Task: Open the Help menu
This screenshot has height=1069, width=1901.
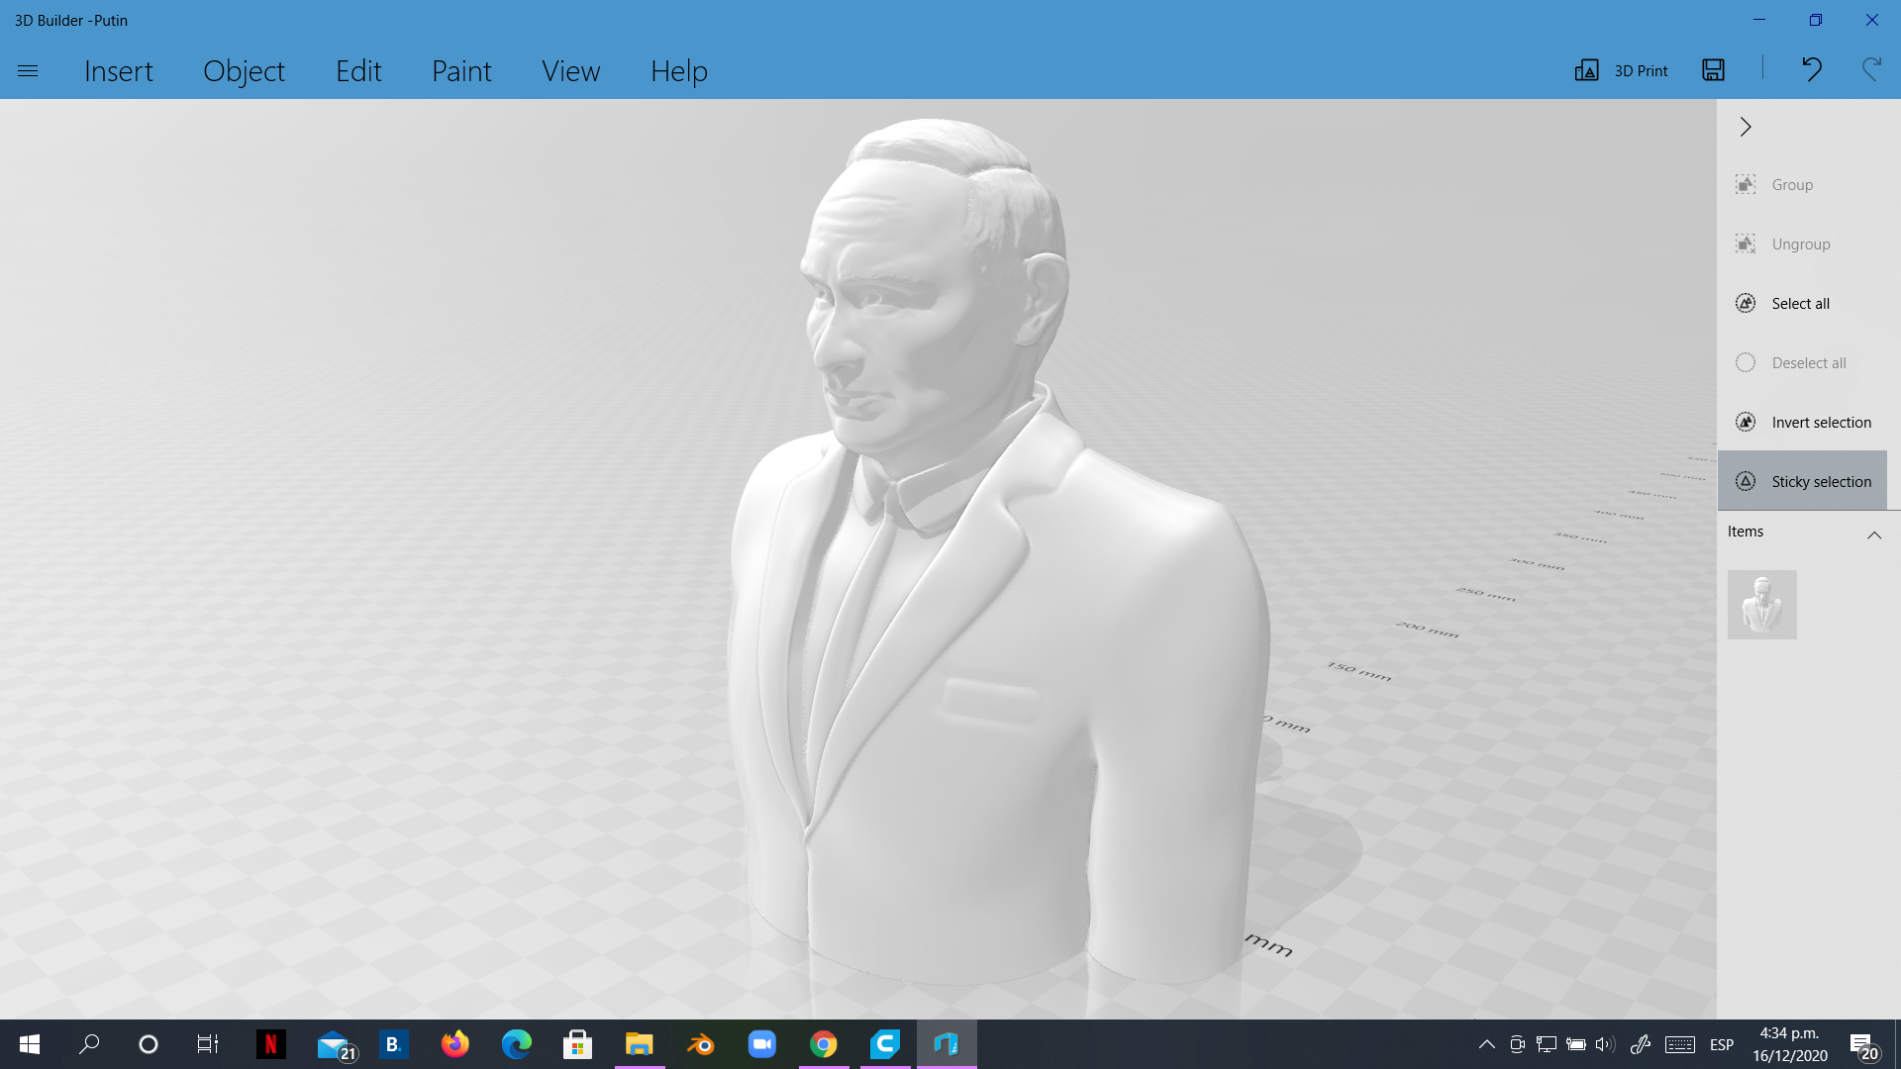Action: pos(679,70)
